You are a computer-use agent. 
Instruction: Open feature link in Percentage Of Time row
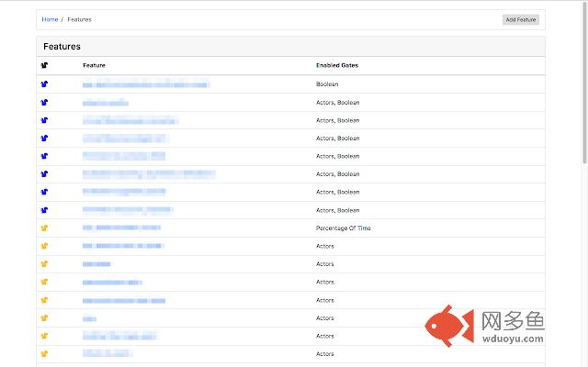click(121, 228)
